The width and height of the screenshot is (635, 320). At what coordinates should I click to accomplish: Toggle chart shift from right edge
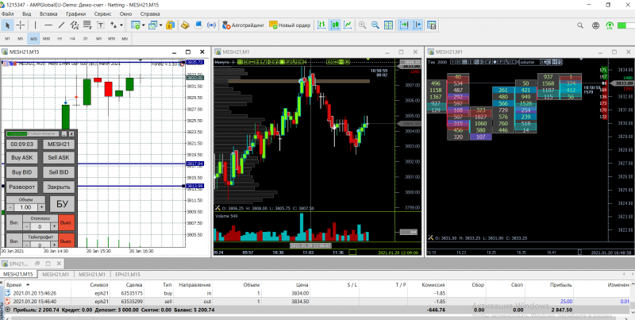coord(418,25)
